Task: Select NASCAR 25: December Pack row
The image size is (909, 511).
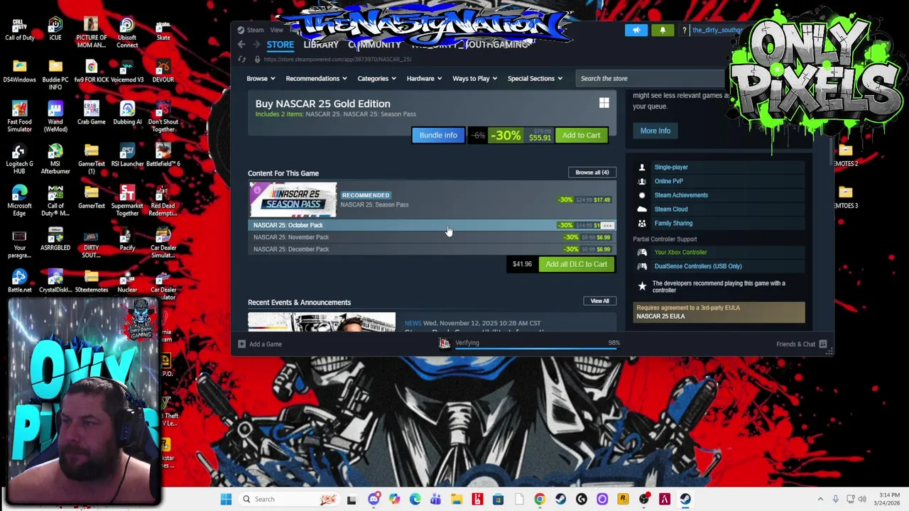Action: (x=432, y=249)
